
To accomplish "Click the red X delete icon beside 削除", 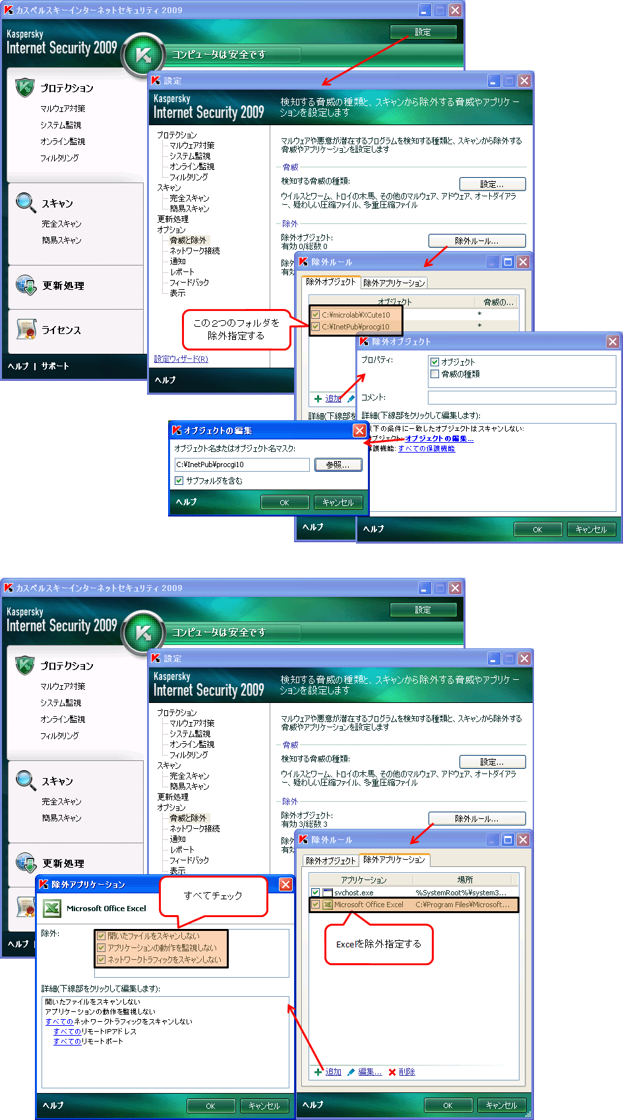I will 392,1072.
